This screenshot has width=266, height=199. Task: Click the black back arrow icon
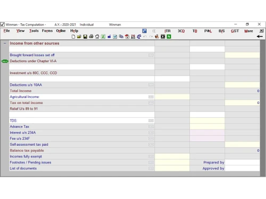point(260,37)
